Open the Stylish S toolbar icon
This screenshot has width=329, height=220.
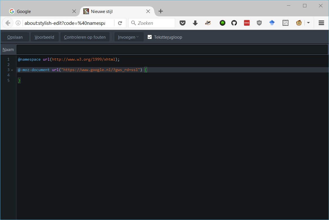coord(286,23)
